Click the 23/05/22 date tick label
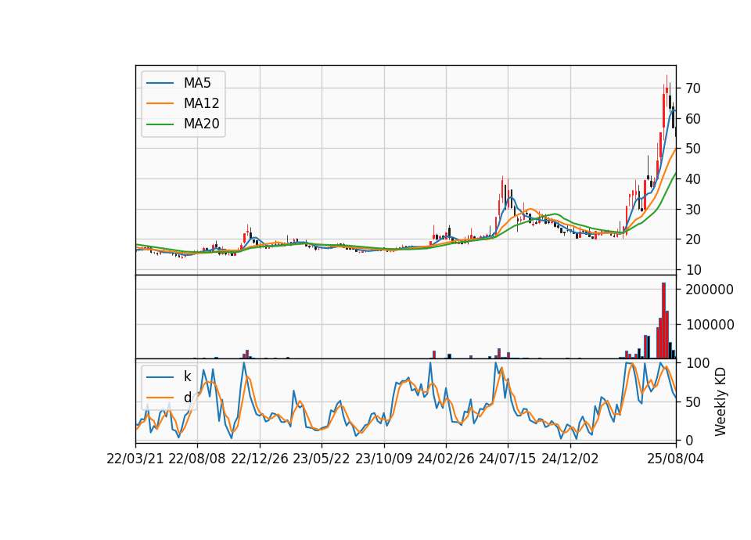Image resolution: width=751 pixels, height=540 pixels. (322, 459)
